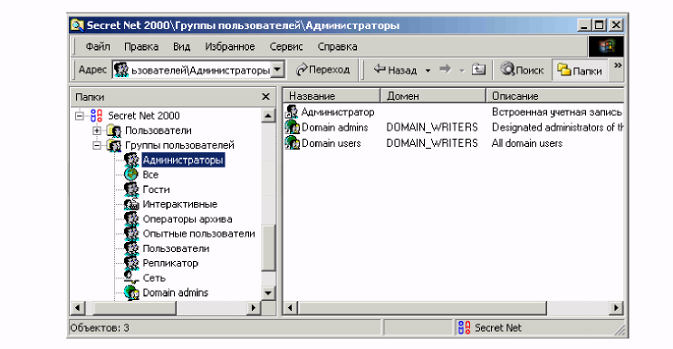
Task: Click the Domain admins icon in tree
Action: point(131,292)
